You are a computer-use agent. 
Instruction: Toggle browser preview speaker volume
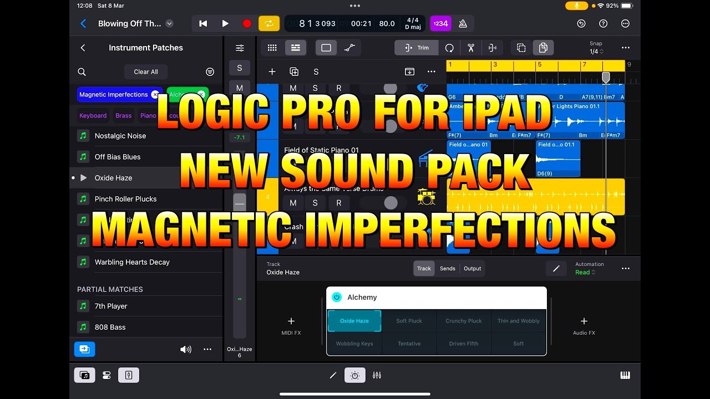[x=186, y=349]
